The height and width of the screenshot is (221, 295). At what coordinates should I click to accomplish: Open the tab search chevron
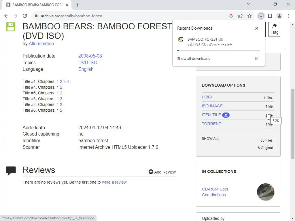point(249,4)
